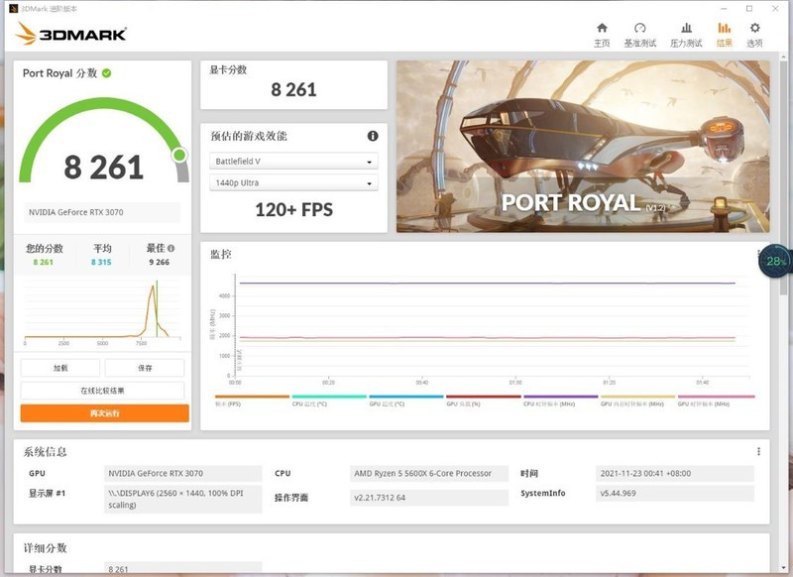Click the large gauge score 8 261
793x577 pixels.
[x=104, y=168]
